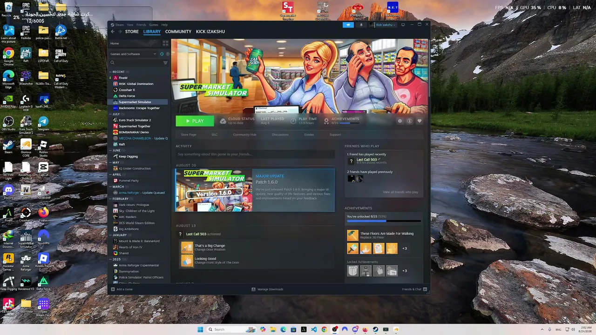The height and width of the screenshot is (335, 596).
Task: Open the Help menu in Steam
Action: [164, 25]
